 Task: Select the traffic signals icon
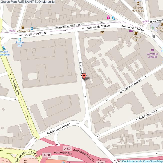153,36
